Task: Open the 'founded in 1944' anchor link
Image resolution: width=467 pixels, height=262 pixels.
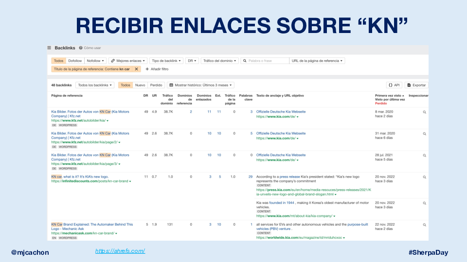Action: tap(282, 203)
